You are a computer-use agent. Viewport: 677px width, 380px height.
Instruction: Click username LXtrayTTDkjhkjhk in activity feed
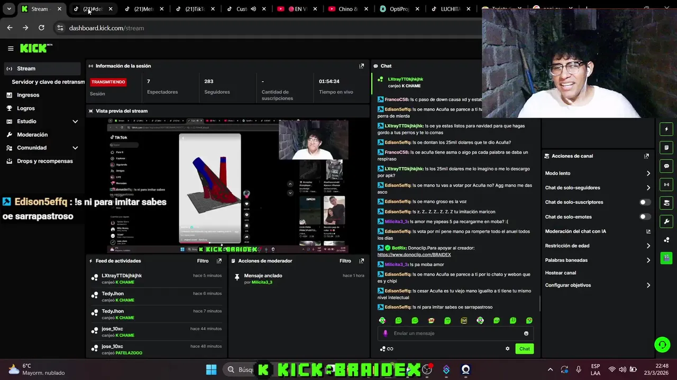122,275
